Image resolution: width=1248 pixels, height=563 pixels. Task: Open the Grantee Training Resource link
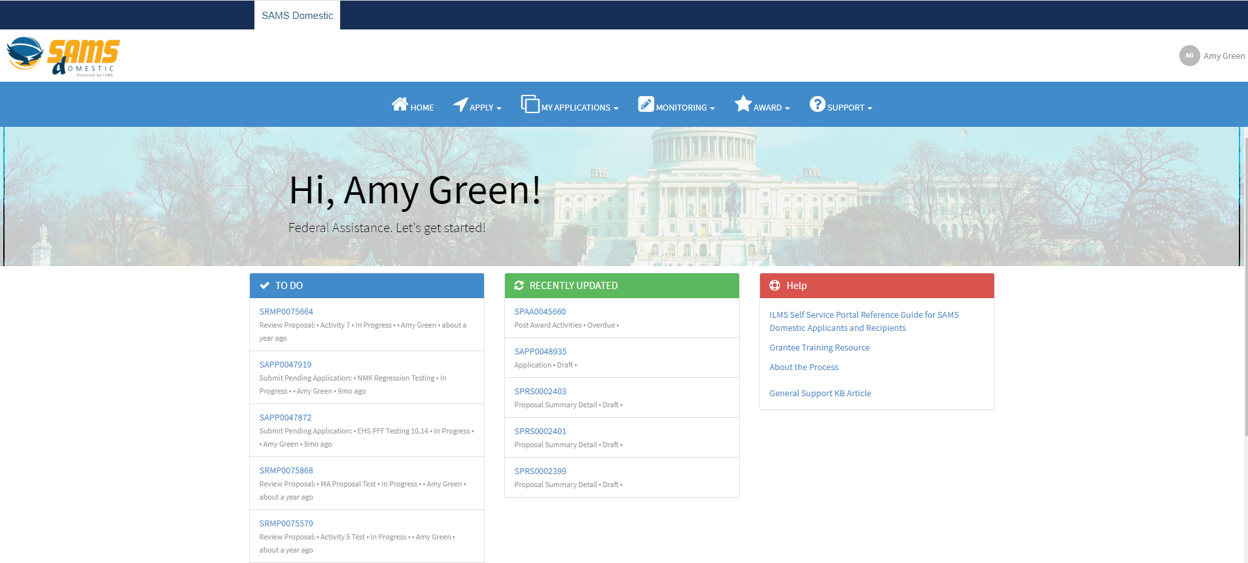coord(819,348)
